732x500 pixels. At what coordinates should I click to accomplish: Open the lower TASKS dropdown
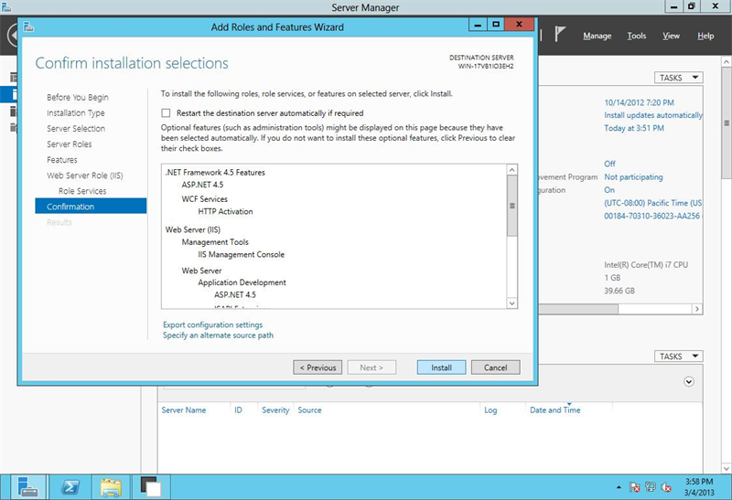[x=678, y=356]
